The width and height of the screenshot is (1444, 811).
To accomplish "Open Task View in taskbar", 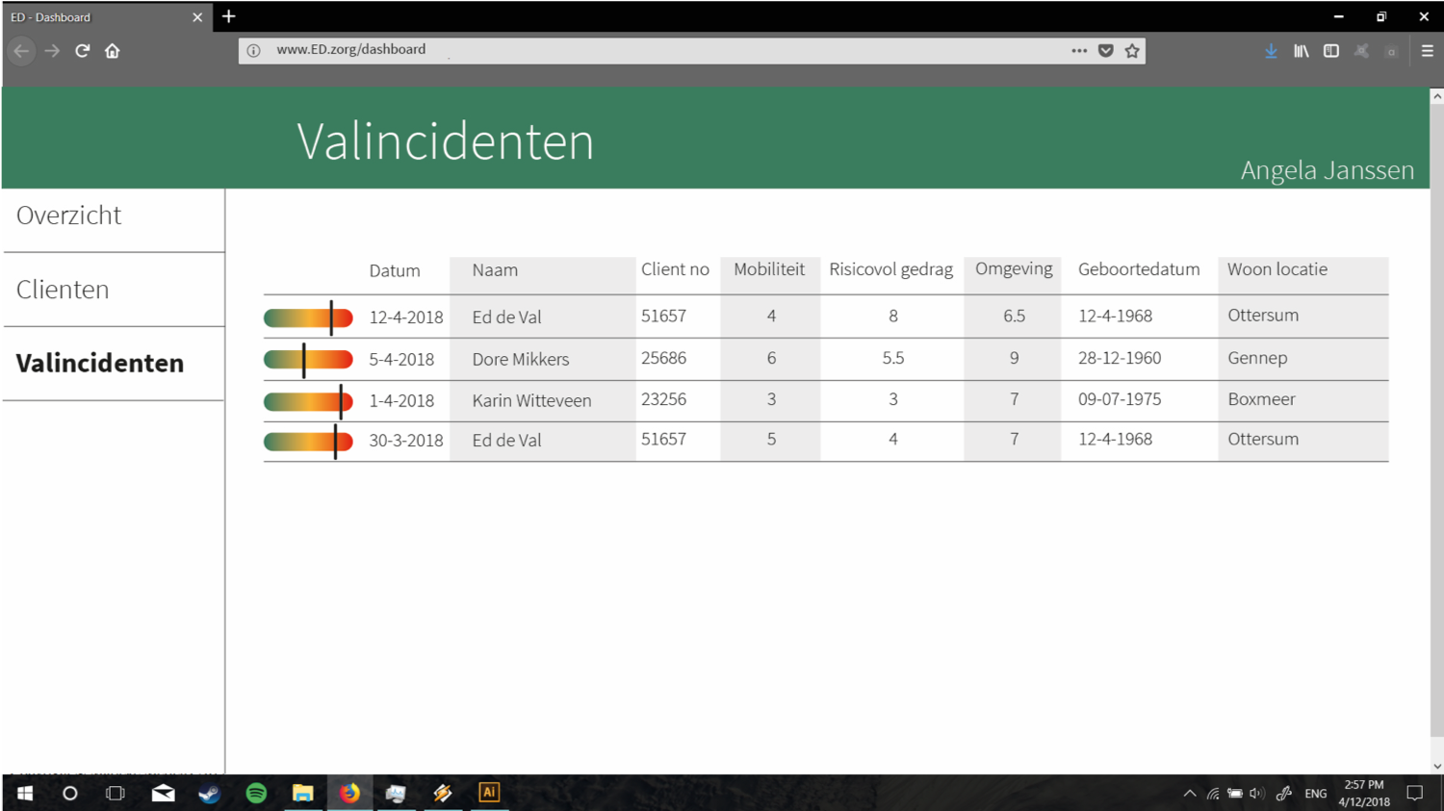I will coord(116,794).
